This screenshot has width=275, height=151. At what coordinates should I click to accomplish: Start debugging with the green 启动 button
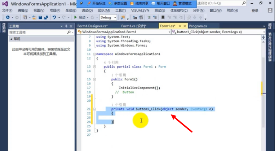pyautogui.click(x=80, y=17)
